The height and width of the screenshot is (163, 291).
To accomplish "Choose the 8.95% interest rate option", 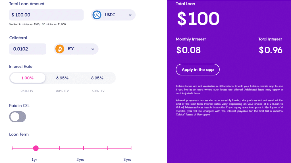I will tap(97, 78).
